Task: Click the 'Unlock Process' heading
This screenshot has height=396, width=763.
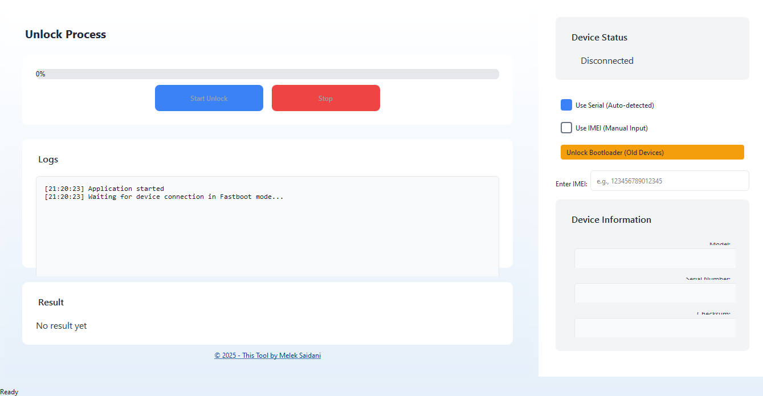Action: click(x=66, y=34)
